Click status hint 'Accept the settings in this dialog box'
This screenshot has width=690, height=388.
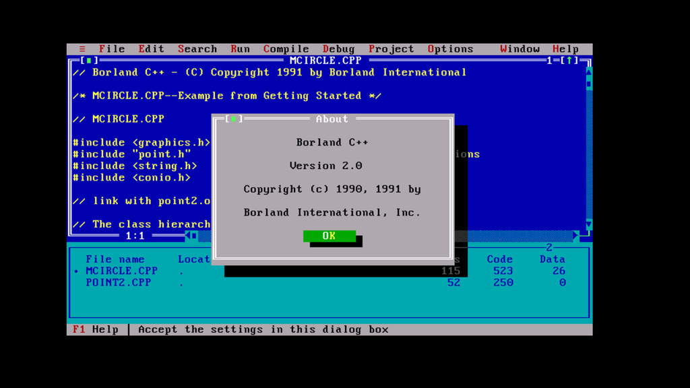click(x=263, y=329)
